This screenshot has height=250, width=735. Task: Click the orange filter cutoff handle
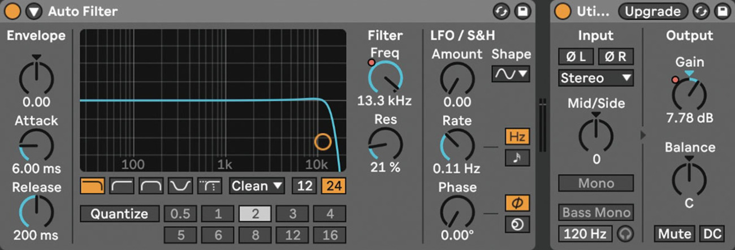coord(323,141)
